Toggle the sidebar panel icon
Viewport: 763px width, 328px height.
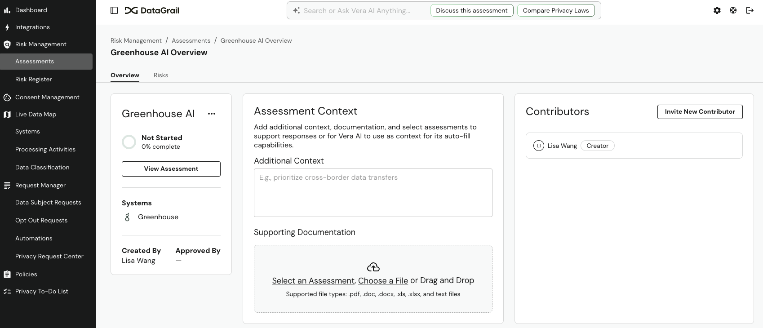pos(114,10)
